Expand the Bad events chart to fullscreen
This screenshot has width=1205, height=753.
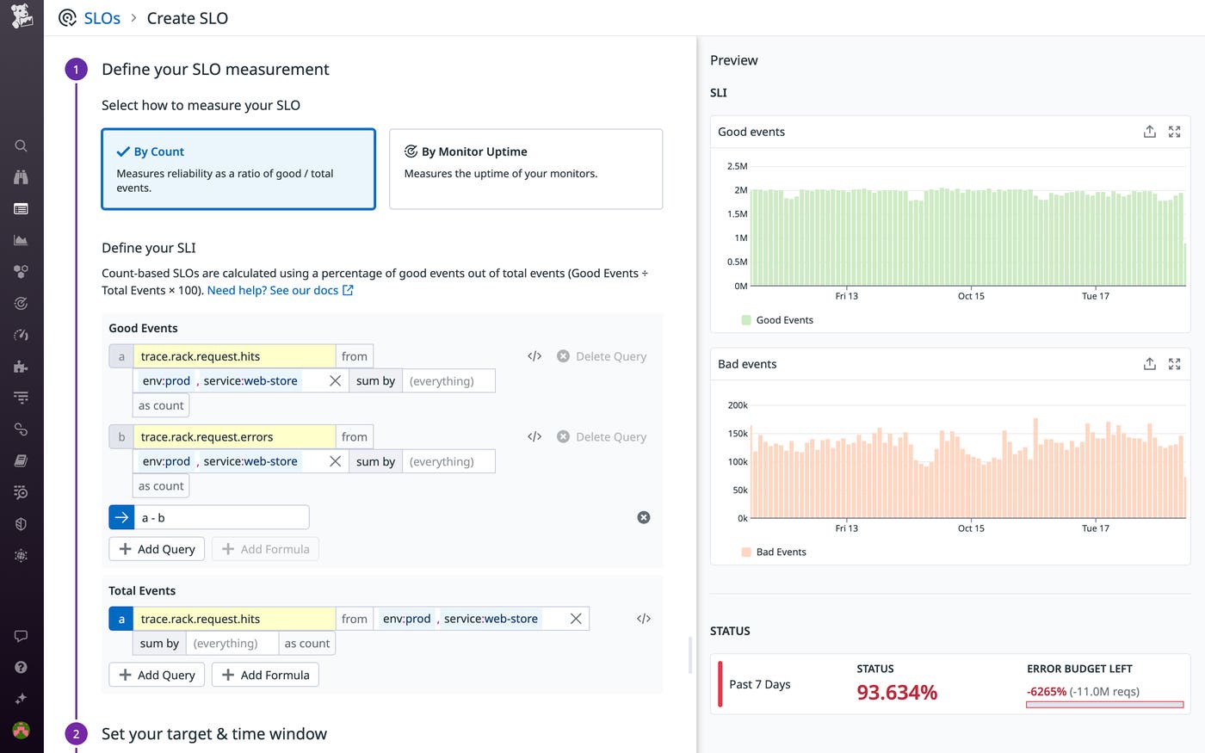click(x=1175, y=364)
